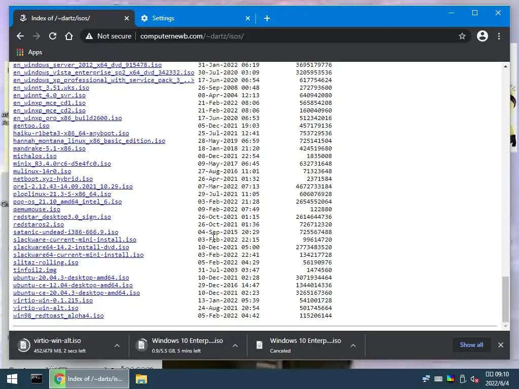Click the scrollbar up arrow
Image resolution: width=519 pixels, height=389 pixels.
[x=505, y=66]
